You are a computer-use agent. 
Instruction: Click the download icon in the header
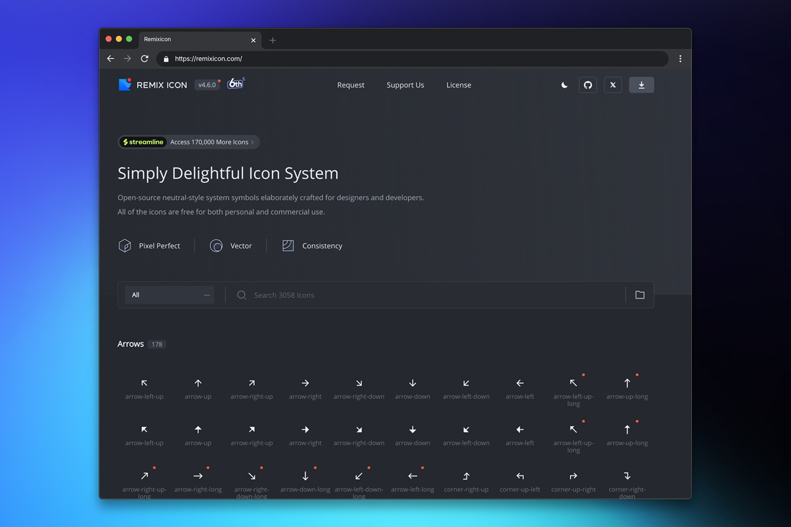(641, 85)
